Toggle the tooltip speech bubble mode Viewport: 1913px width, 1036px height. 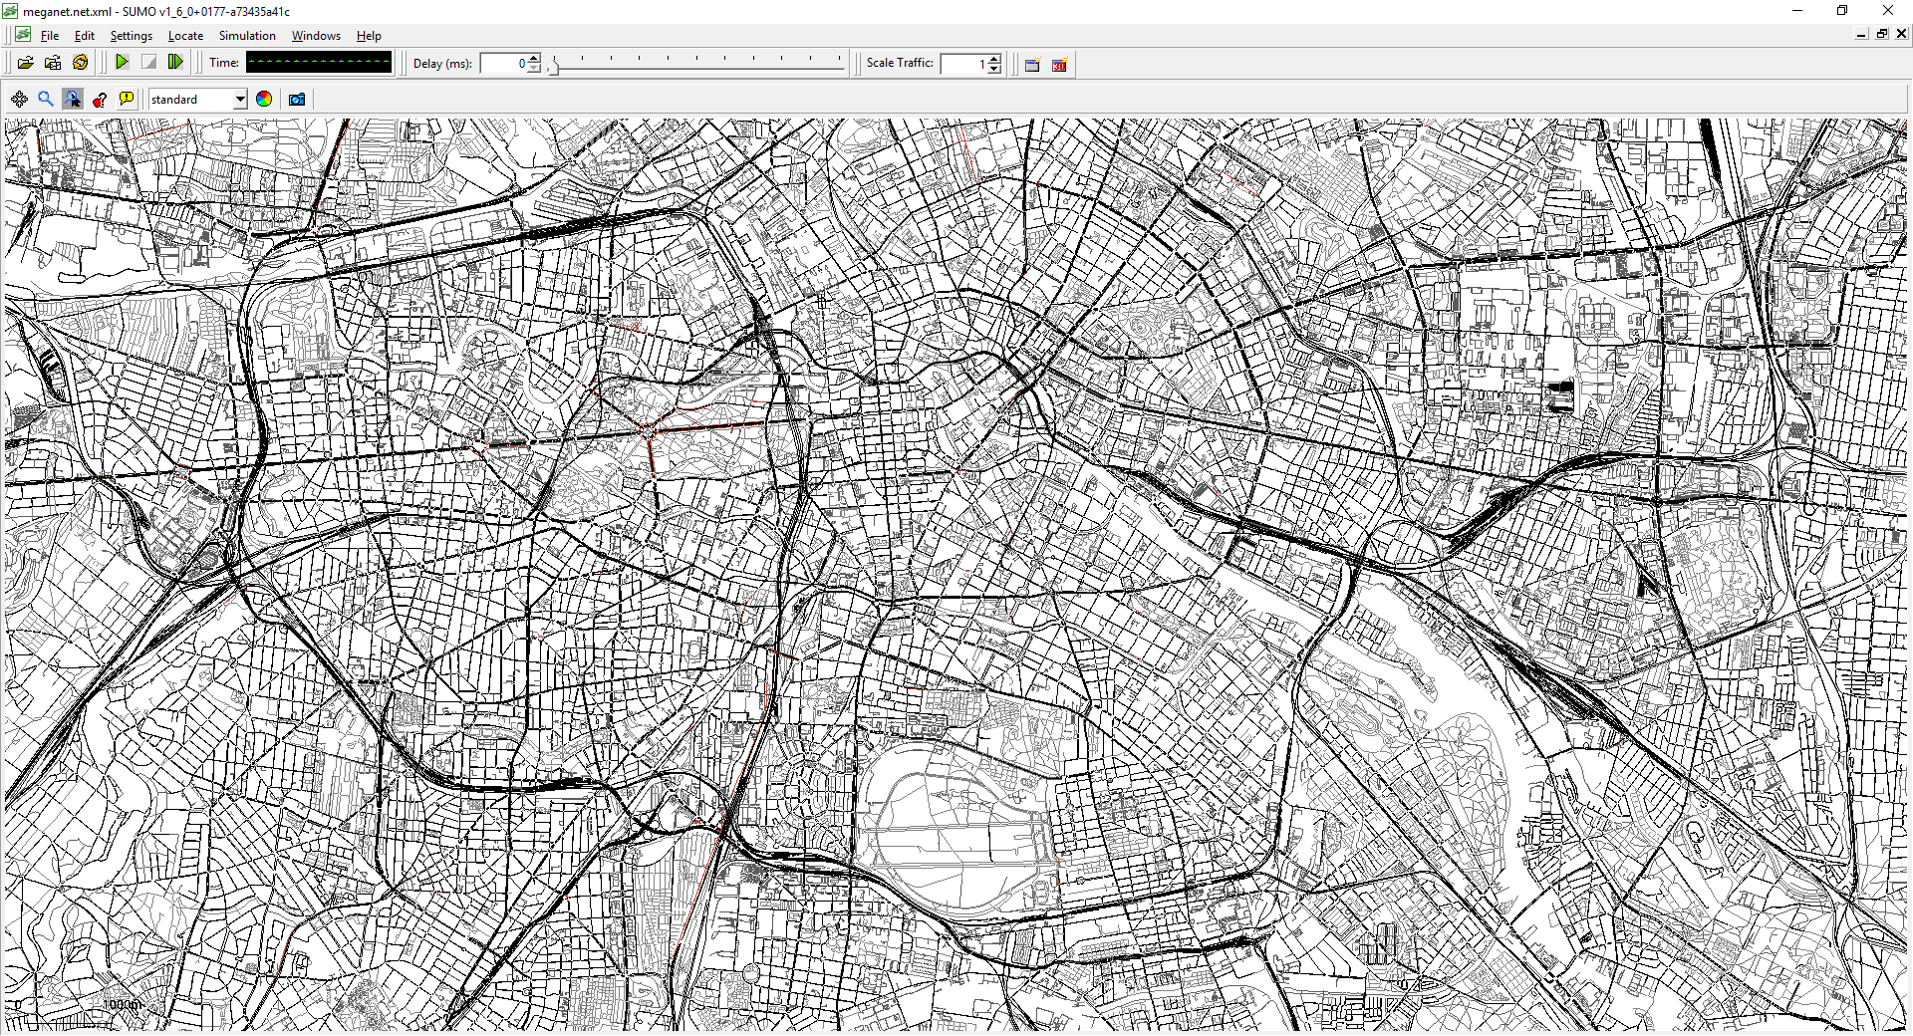tap(126, 99)
